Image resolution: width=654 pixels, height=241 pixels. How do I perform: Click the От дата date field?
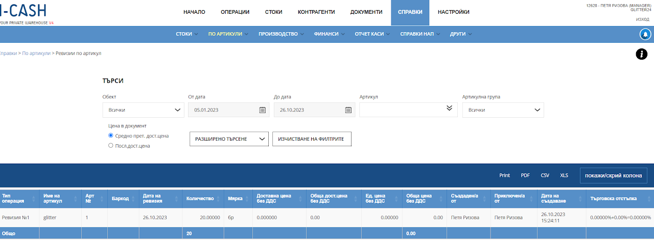pyautogui.click(x=229, y=110)
